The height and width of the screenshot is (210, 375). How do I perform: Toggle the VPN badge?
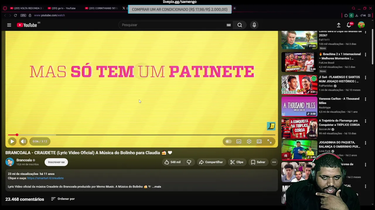pyautogui.click(x=23, y=15)
